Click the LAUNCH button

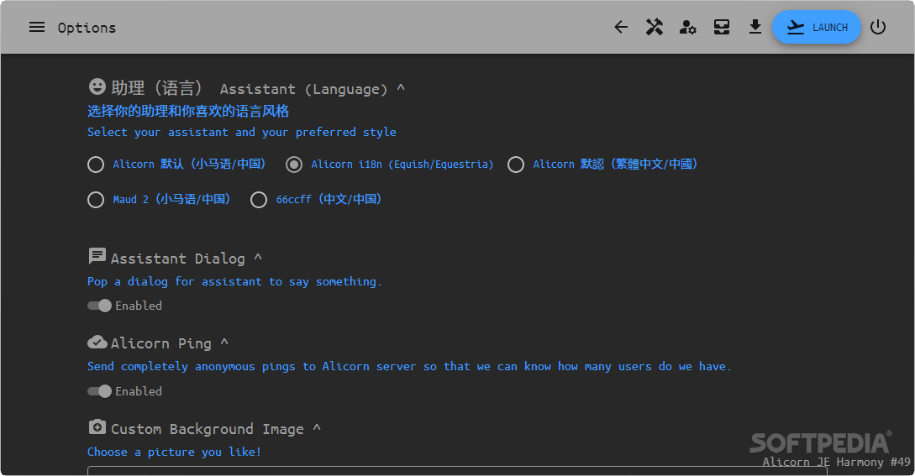[x=817, y=28]
